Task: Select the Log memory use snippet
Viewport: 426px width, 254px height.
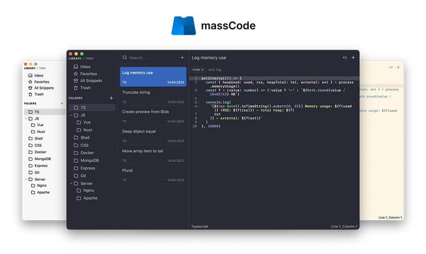Action: (153, 77)
